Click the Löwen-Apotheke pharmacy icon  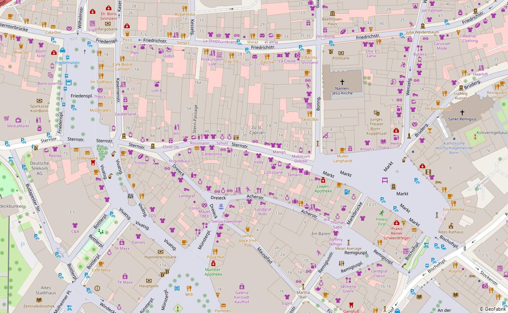pos(323,180)
